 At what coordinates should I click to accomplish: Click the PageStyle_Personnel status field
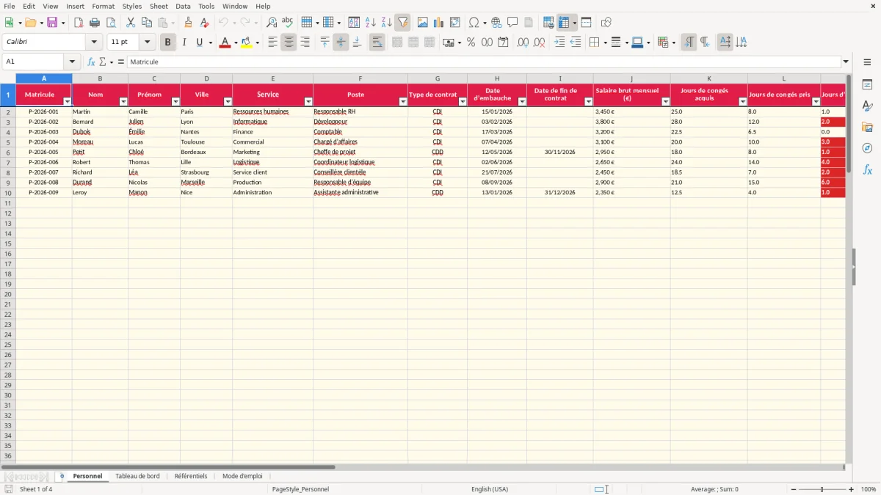click(300, 489)
